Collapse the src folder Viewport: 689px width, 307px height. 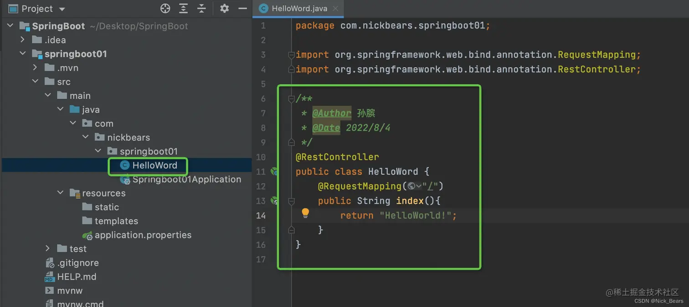36,82
